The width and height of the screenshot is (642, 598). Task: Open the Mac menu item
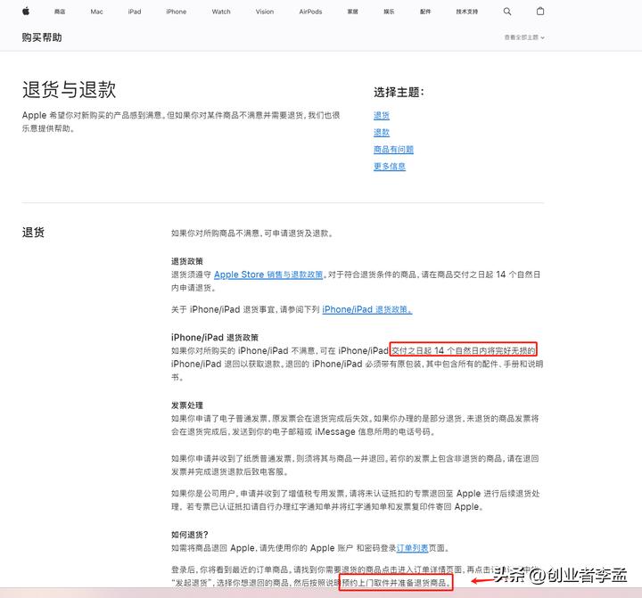96,12
